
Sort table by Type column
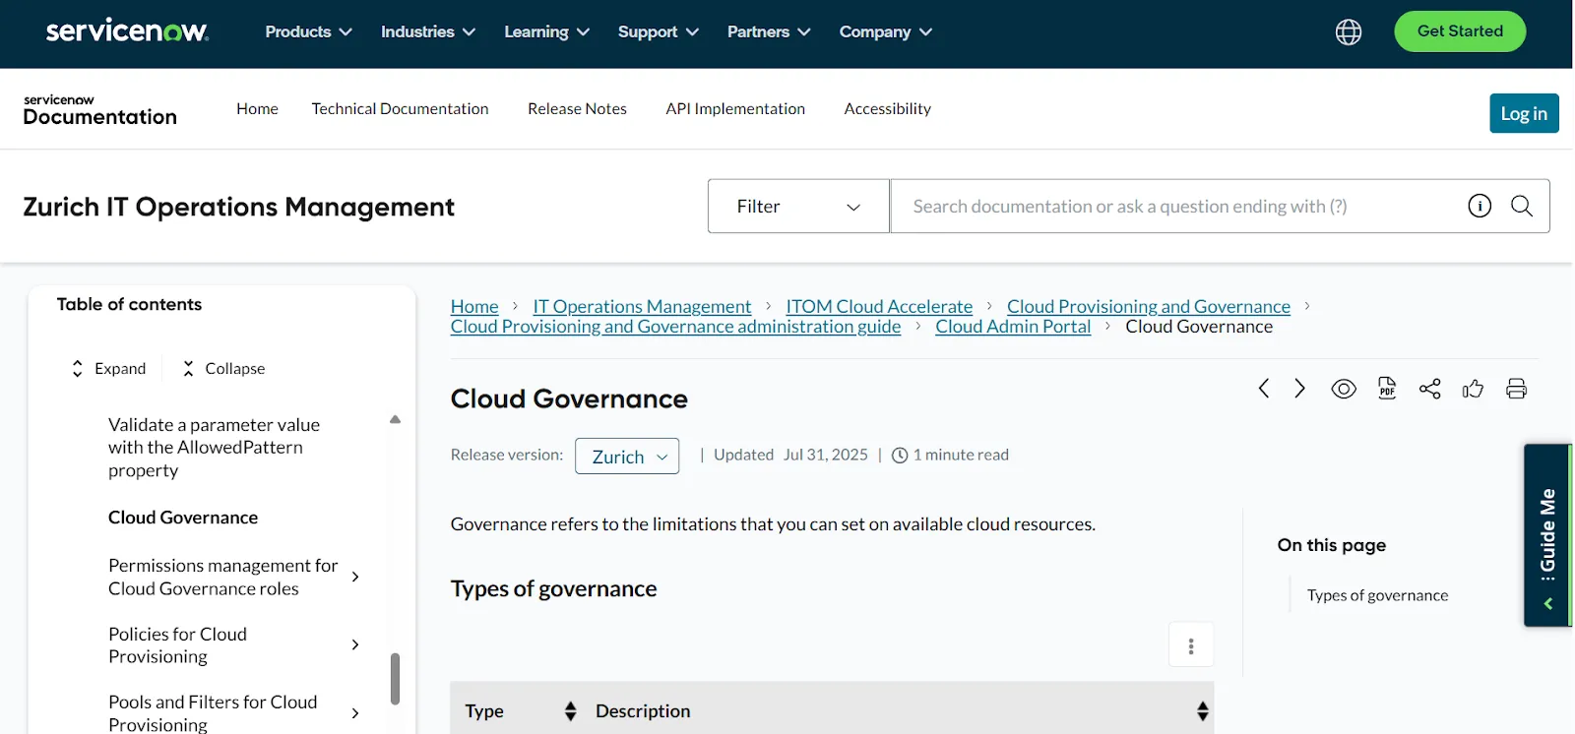(571, 711)
